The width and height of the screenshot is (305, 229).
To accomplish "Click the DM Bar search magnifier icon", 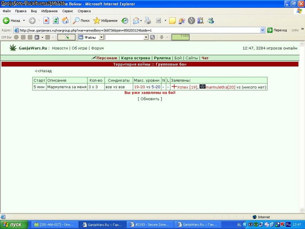I will click(152, 37).
